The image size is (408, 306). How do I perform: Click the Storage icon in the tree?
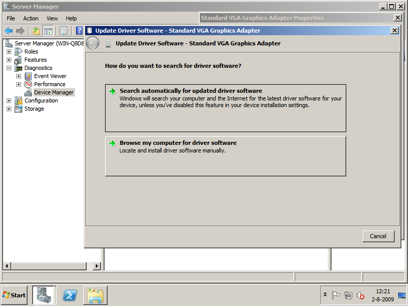coord(18,109)
